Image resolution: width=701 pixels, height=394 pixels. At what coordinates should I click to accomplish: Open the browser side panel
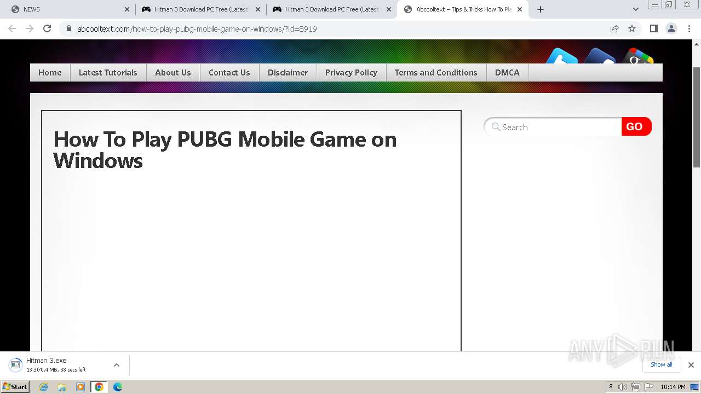pyautogui.click(x=653, y=28)
